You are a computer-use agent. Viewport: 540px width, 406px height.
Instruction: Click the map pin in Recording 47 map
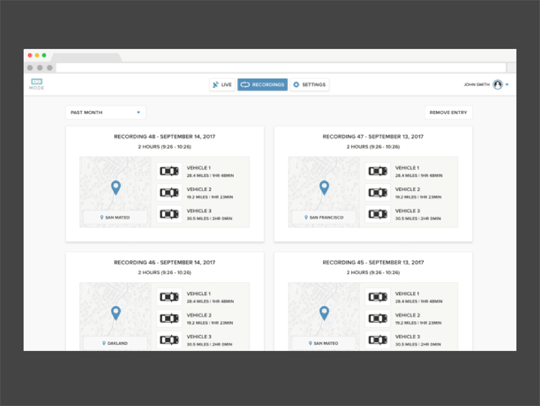[324, 187]
